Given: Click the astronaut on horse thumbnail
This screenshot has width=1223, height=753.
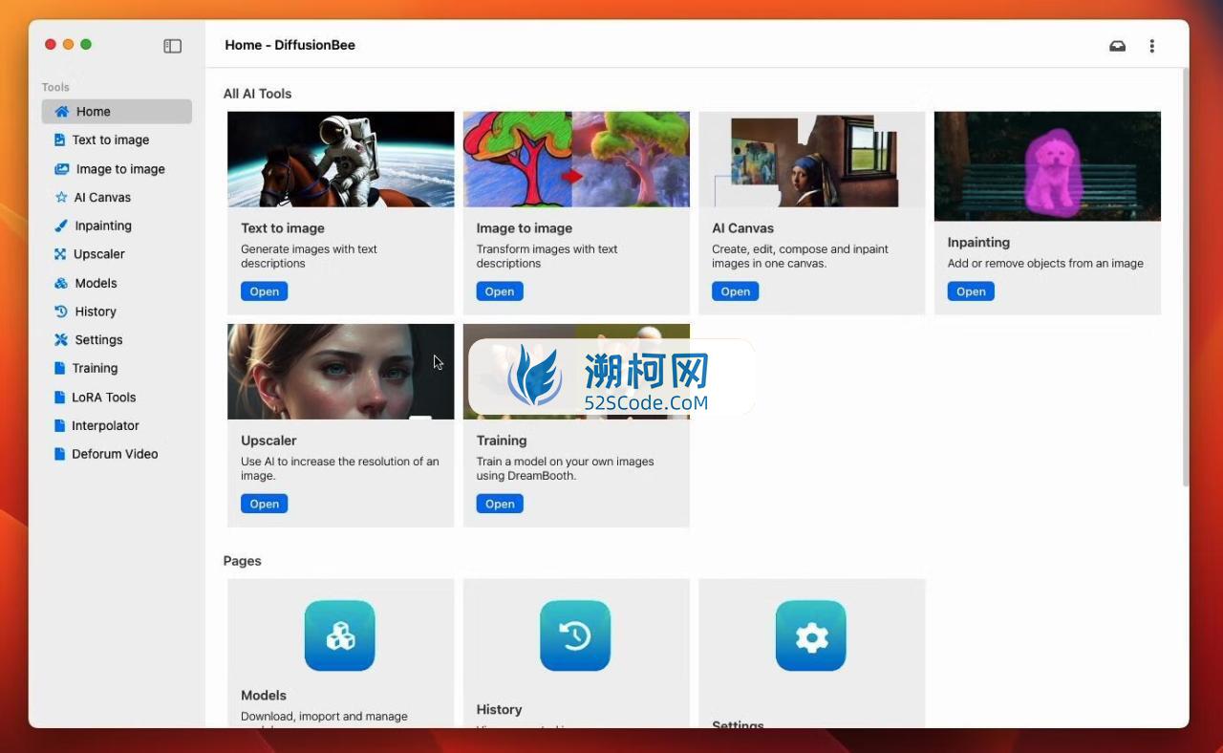Looking at the screenshot, I should click(x=340, y=160).
